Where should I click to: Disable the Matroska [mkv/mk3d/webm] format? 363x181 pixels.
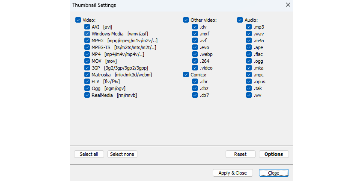click(x=87, y=75)
